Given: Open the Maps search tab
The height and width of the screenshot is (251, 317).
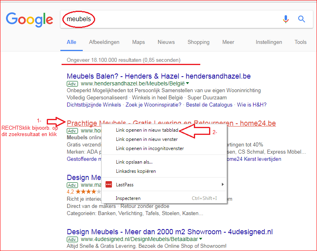Looking at the screenshot, I should [138, 42].
